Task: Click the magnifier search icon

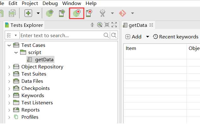Action: click(106, 35)
